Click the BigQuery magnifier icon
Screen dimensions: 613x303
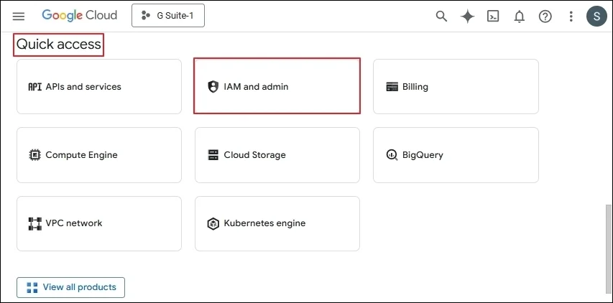[392, 155]
